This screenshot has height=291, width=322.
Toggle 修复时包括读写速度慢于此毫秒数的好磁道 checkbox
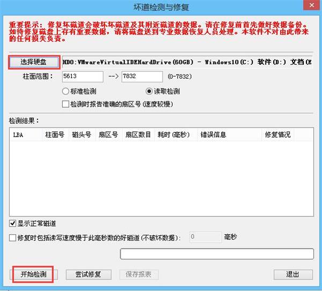point(95,238)
